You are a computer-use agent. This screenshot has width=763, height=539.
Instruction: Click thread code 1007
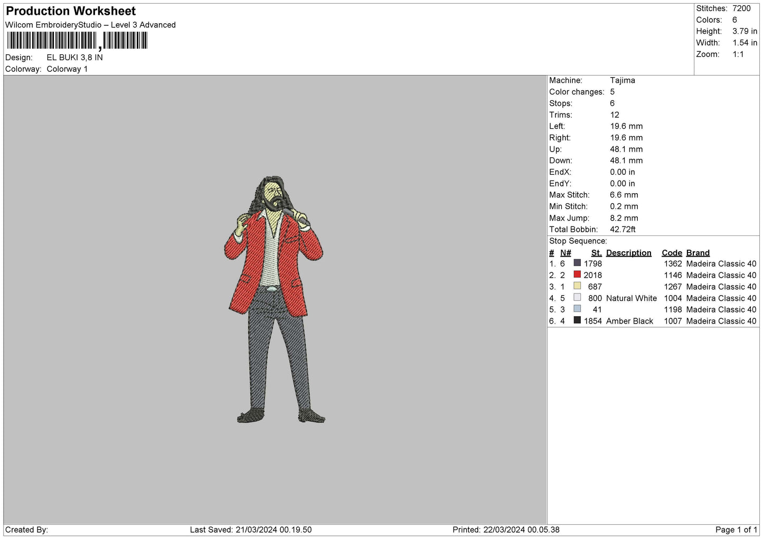point(673,321)
